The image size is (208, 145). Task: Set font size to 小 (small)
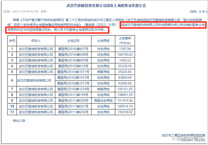(x=206, y=11)
